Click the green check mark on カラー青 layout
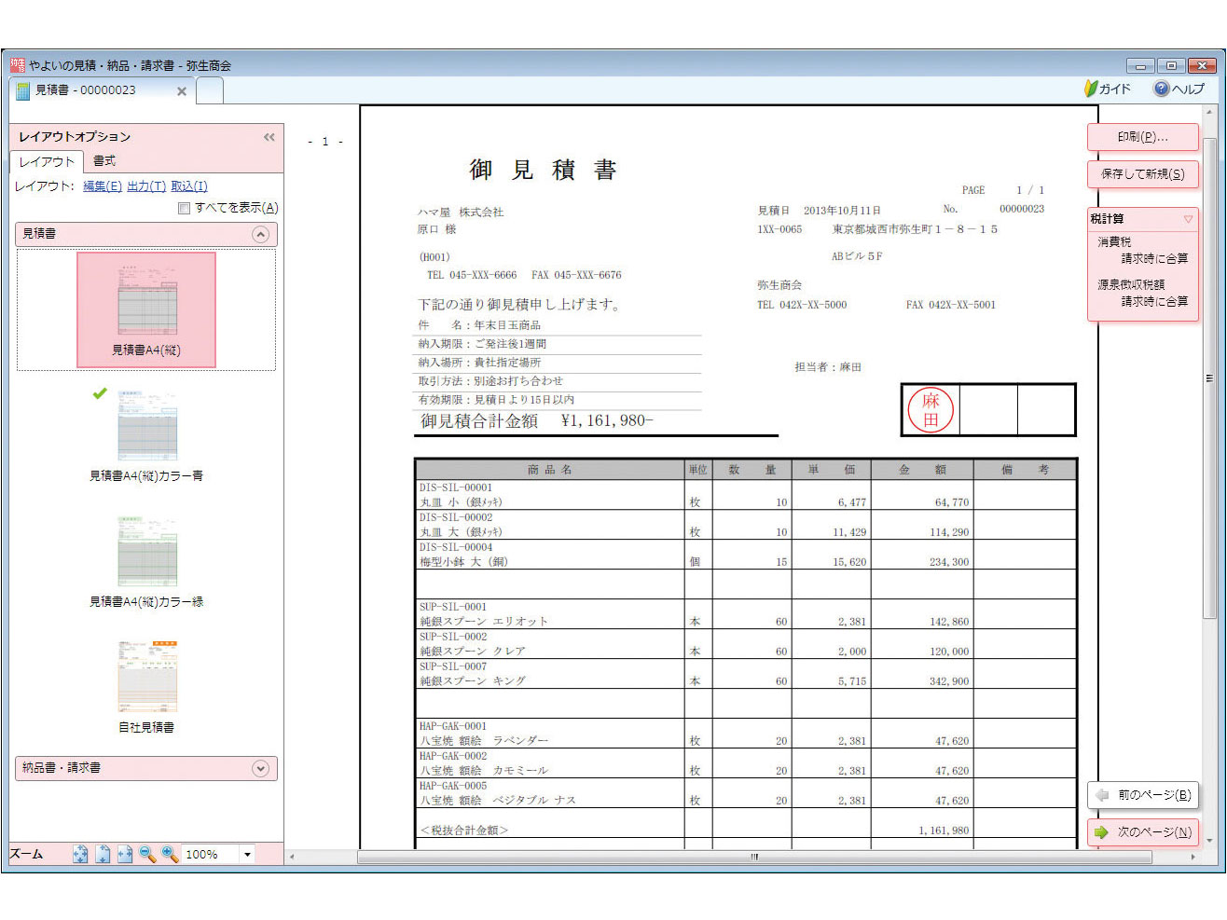Screen dimensions: 1227x920 [x=100, y=393]
